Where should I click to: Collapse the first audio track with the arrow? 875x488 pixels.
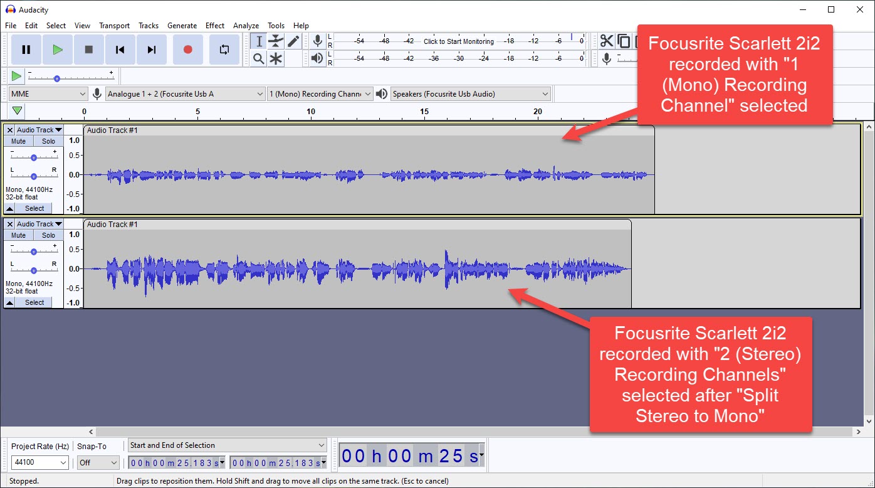tap(10, 208)
